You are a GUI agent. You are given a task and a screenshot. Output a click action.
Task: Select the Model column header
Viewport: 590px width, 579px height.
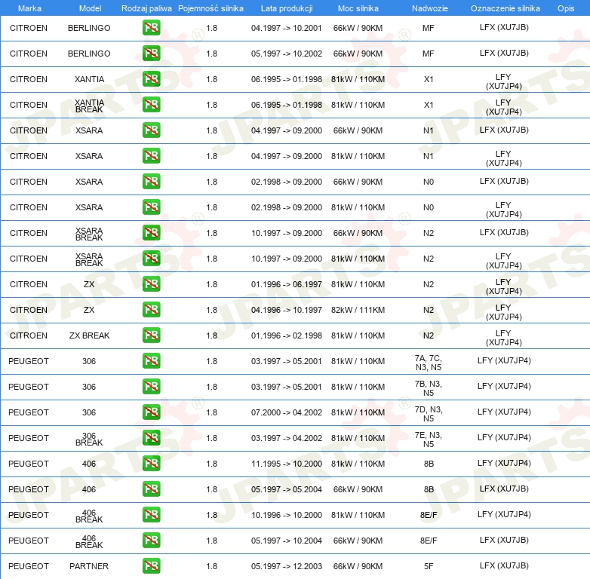pyautogui.click(x=90, y=8)
